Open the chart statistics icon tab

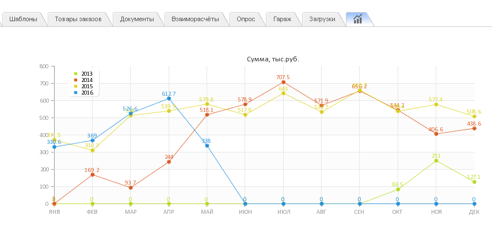(x=358, y=19)
